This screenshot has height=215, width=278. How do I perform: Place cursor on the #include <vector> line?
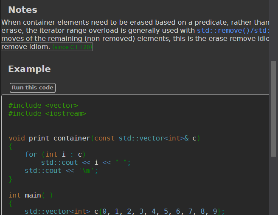[43, 106]
